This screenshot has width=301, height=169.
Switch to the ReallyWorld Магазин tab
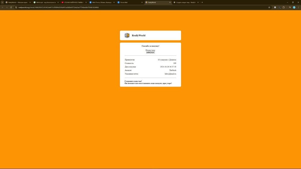tap(18, 2)
